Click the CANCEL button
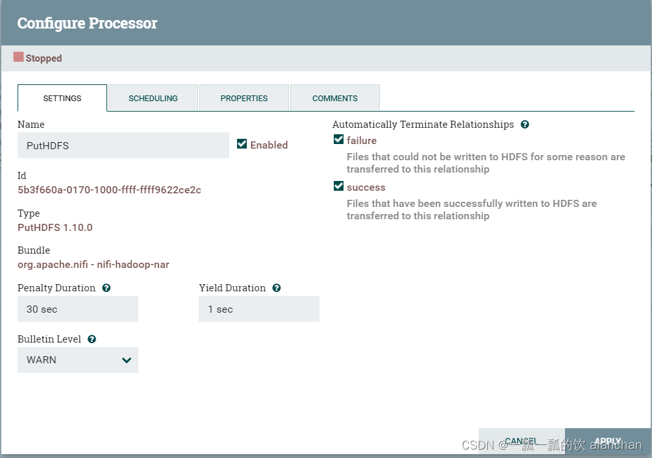 (x=521, y=441)
